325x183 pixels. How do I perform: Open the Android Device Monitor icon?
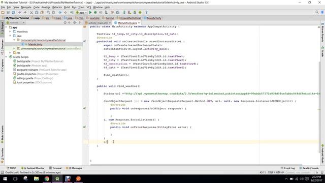pos(140,12)
